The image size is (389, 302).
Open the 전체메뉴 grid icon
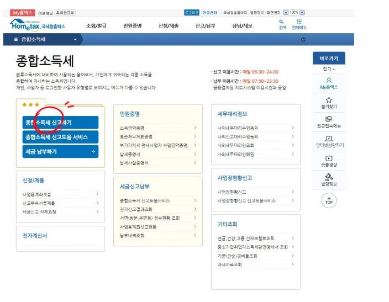(299, 22)
